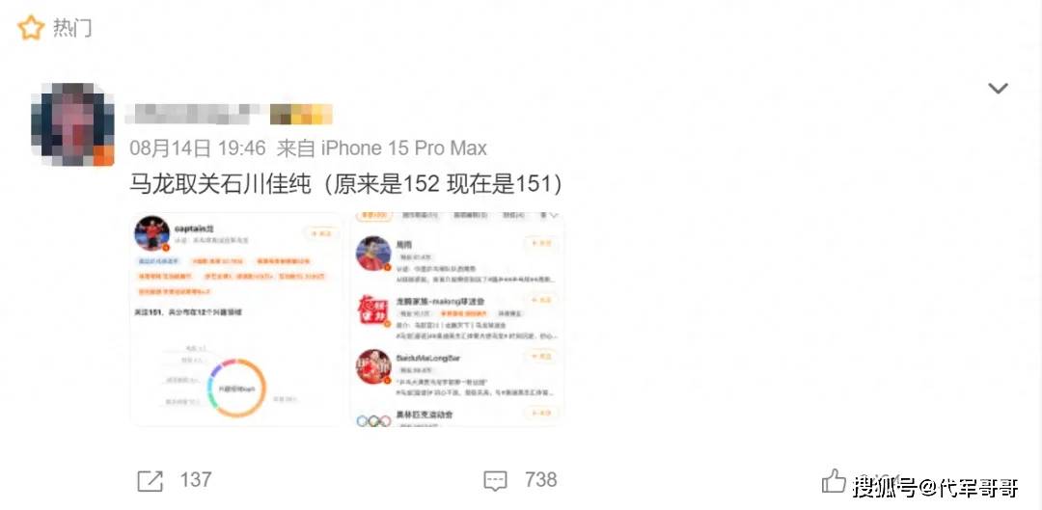Click the orange star hot-topic icon

click(30, 28)
